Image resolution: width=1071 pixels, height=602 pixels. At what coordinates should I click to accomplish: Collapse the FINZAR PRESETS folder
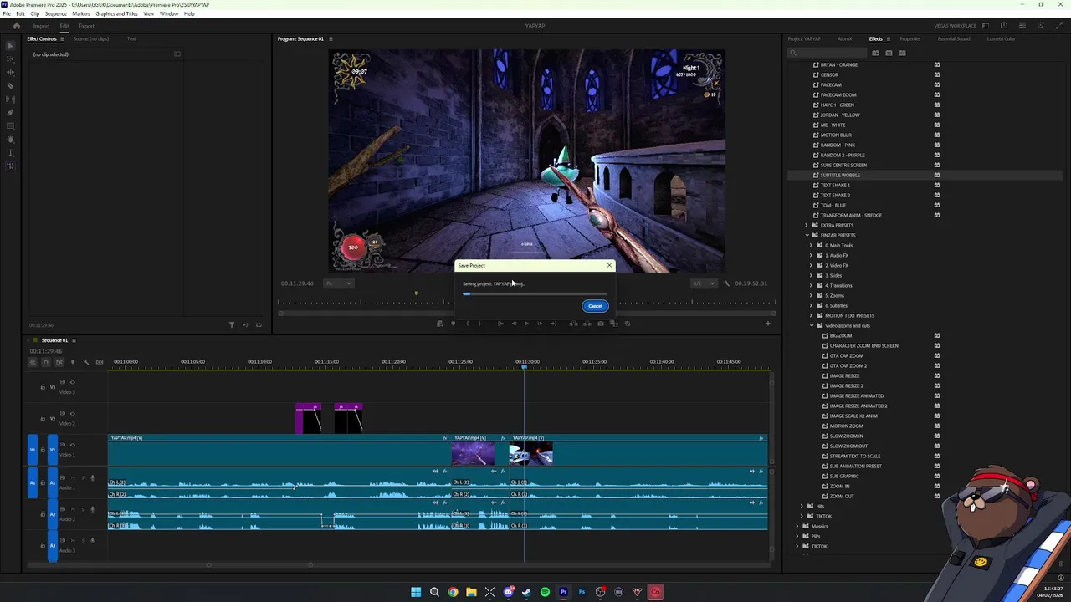point(807,235)
